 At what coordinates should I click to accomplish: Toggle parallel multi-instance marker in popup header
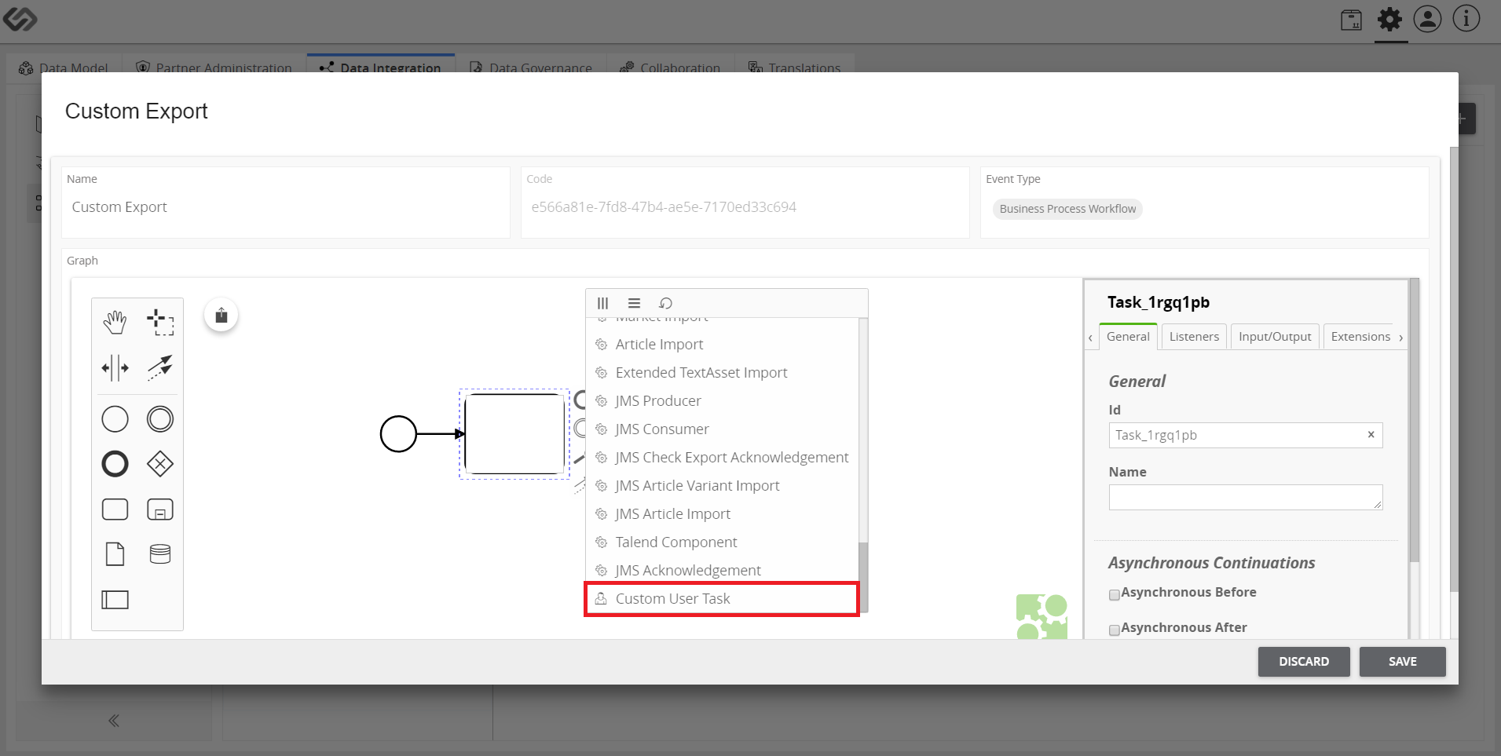[602, 303]
